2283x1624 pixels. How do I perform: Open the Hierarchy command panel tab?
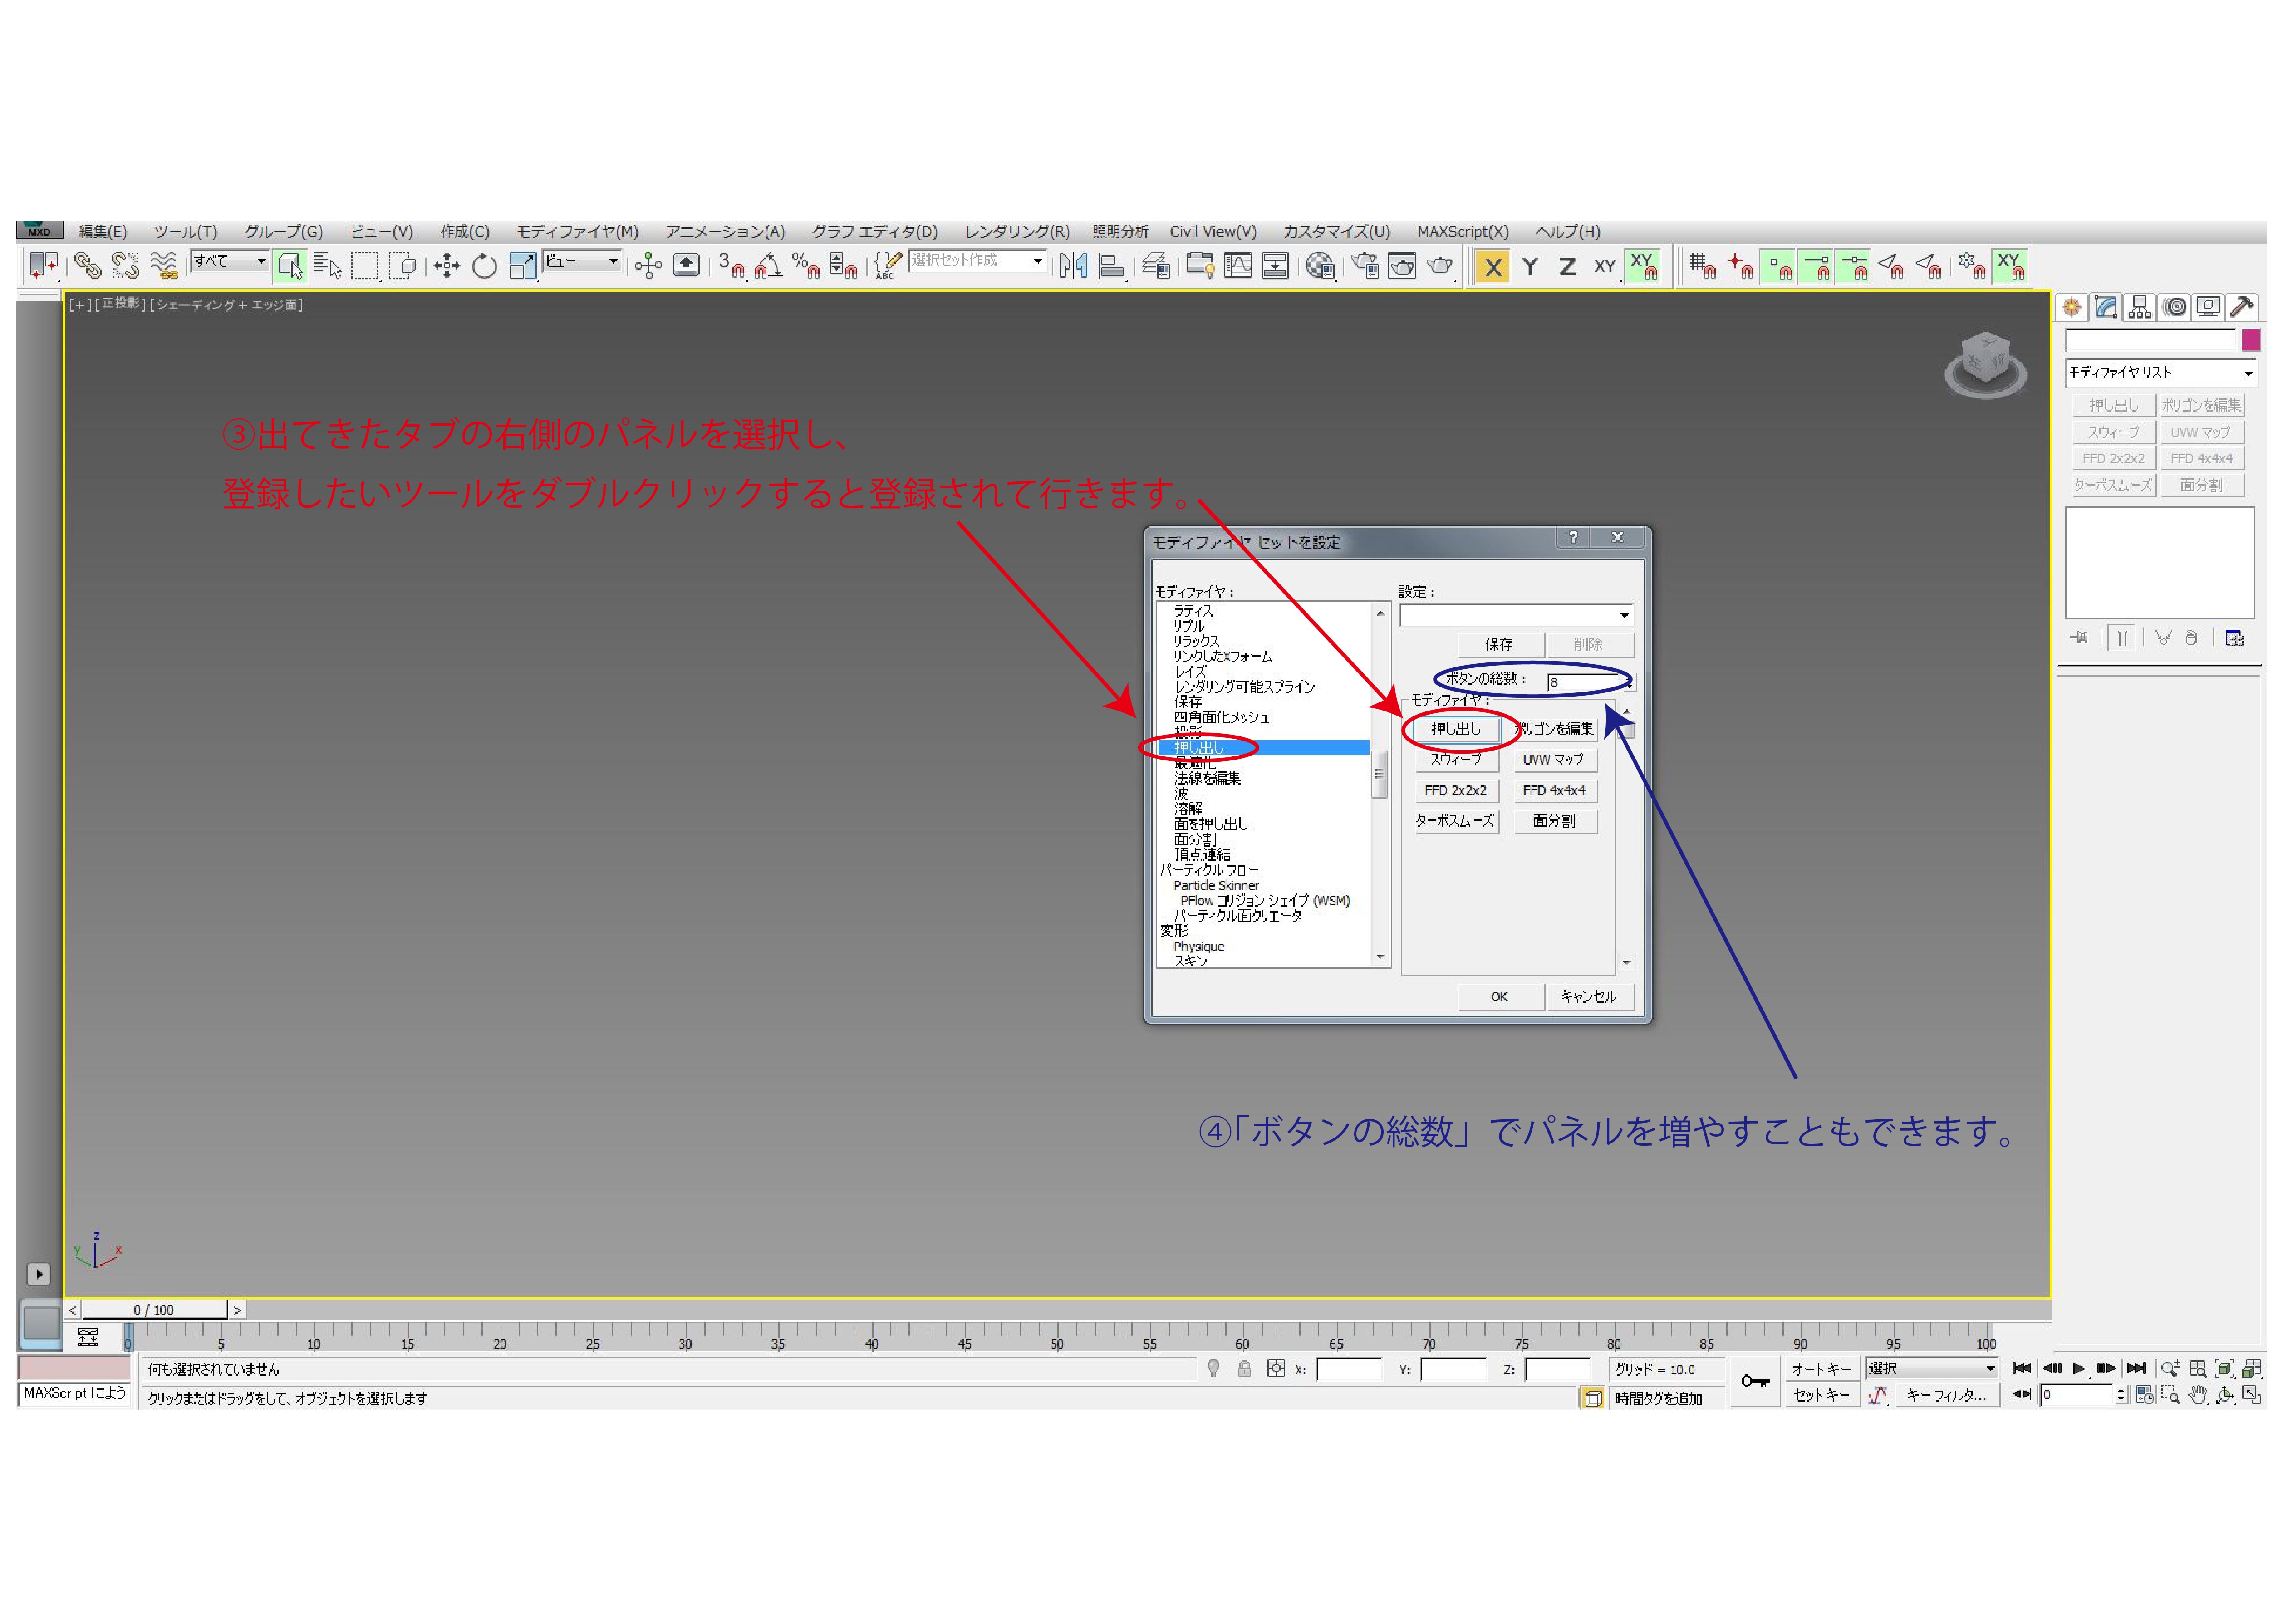coord(2139,308)
